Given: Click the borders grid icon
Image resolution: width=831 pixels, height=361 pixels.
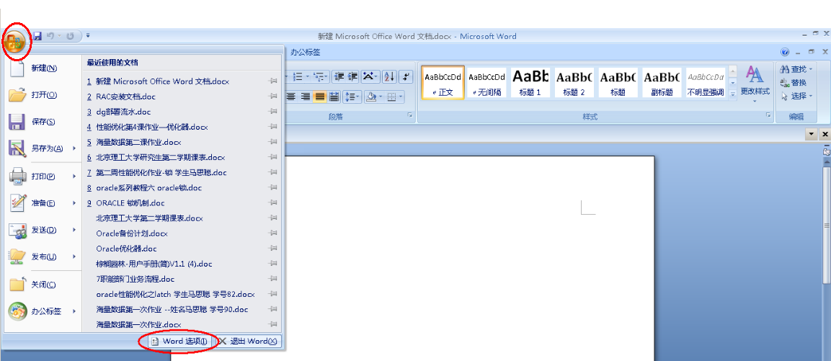Looking at the screenshot, I should point(391,97).
